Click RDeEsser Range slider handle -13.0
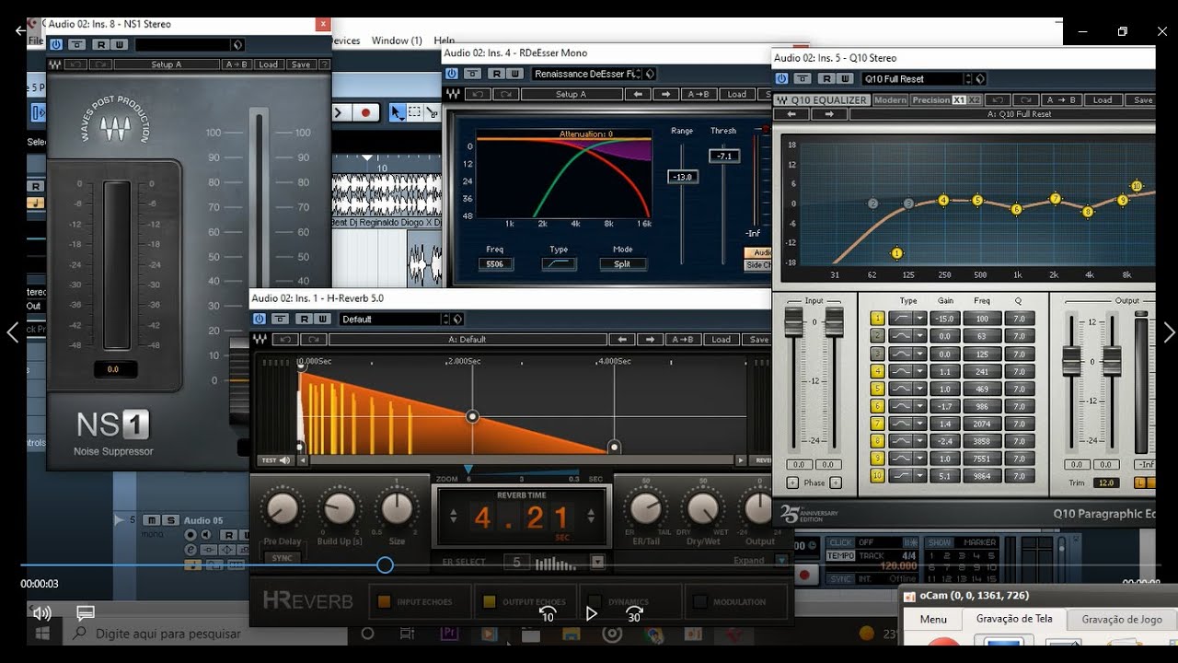 (x=682, y=177)
